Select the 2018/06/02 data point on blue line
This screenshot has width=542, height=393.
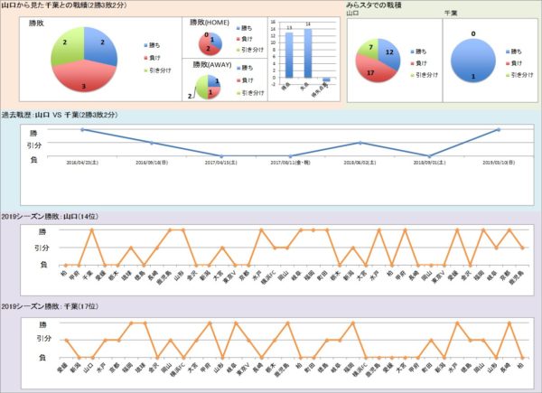(x=360, y=143)
